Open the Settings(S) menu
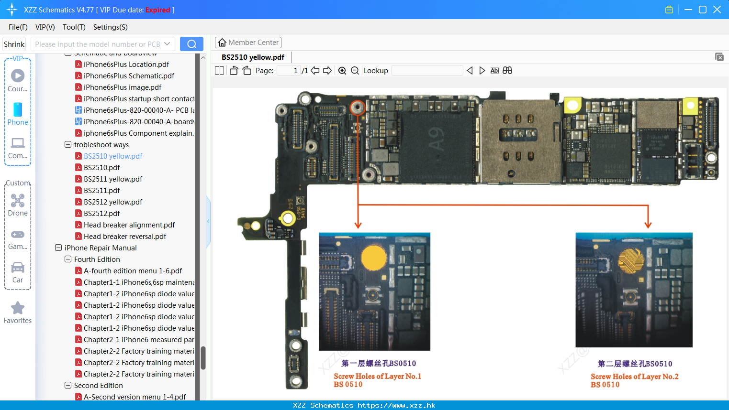729x410 pixels. pyautogui.click(x=111, y=27)
